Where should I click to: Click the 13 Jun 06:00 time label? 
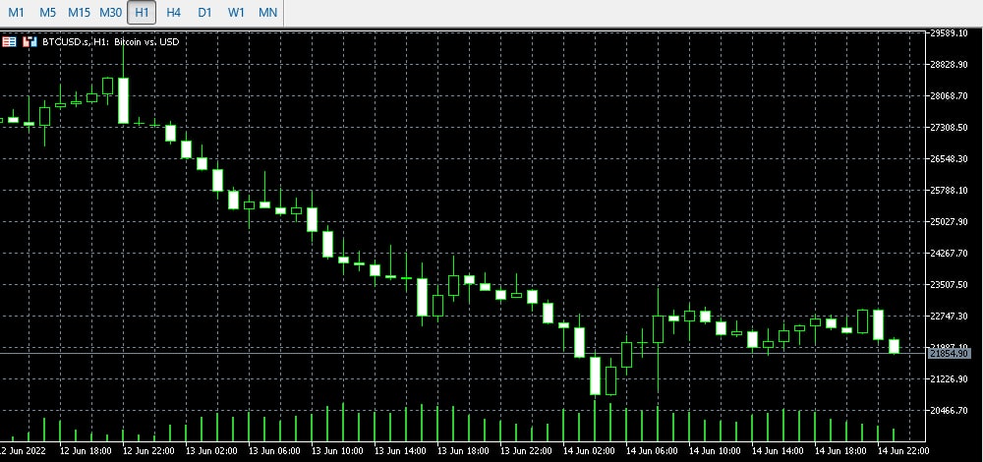pos(274,451)
